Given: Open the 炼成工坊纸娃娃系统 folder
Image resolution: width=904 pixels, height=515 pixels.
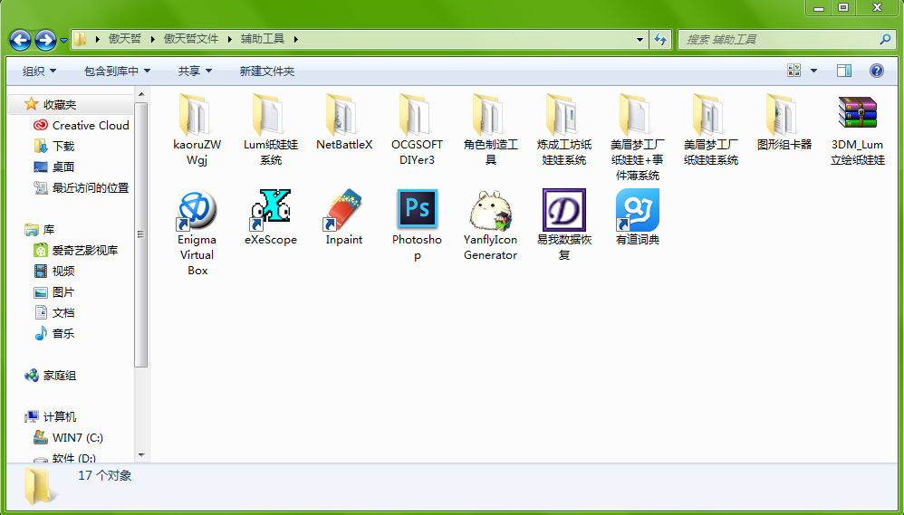Looking at the screenshot, I should pyautogui.click(x=563, y=129).
